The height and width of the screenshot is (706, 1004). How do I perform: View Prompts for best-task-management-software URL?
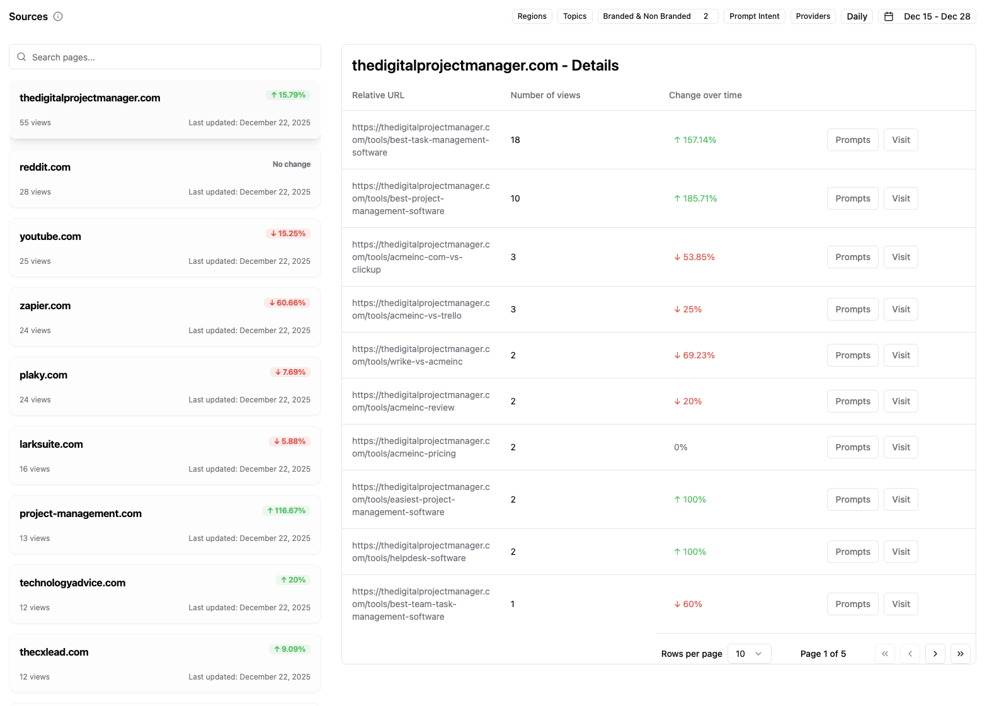tap(852, 140)
